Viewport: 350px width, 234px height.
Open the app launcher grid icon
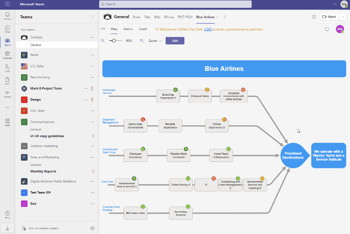(x=7, y=4)
